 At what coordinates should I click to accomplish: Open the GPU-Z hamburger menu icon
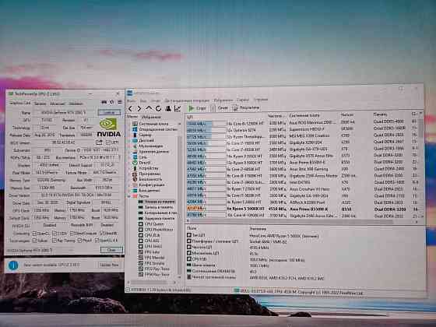(x=120, y=102)
